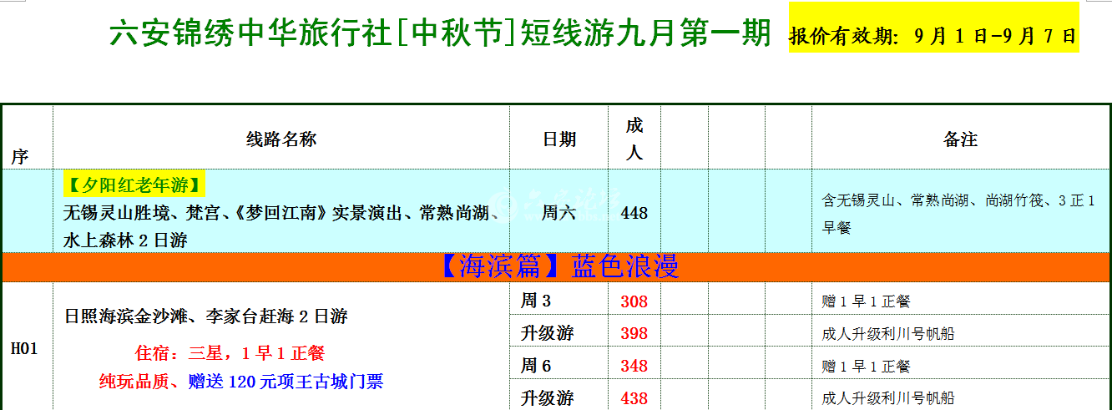Select the 448 adult price cell
Screen dimensions: 1112x410
tap(634, 213)
